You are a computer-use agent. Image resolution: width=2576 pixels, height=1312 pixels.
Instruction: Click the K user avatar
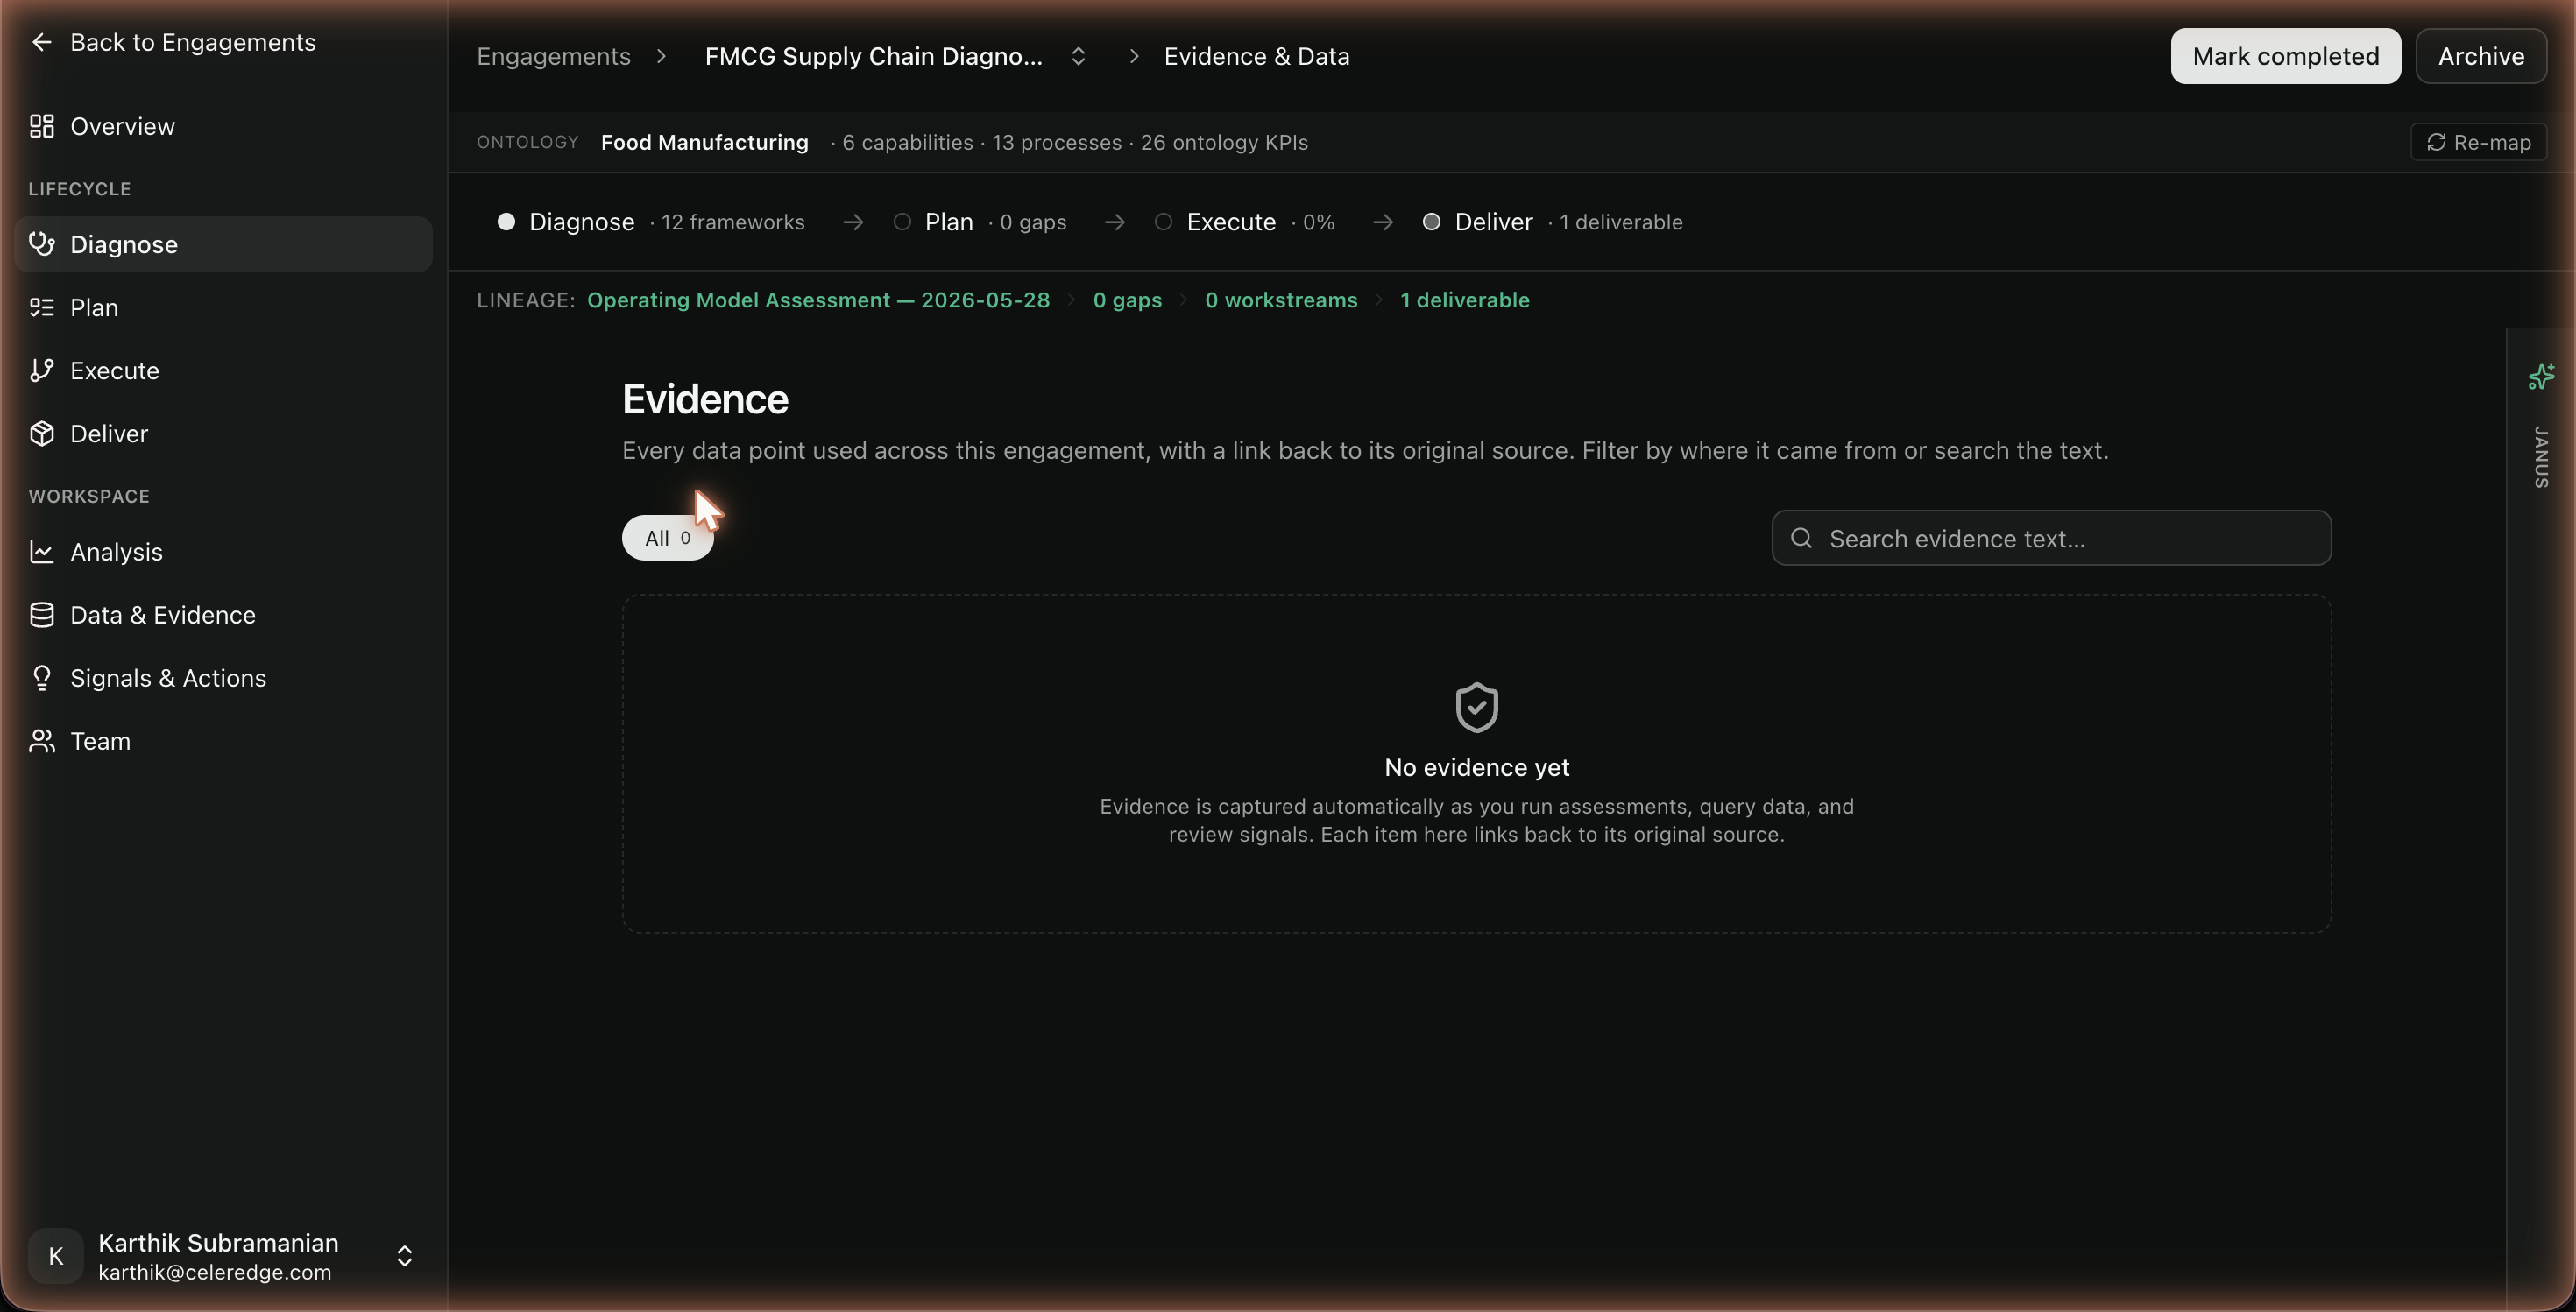click(56, 1256)
